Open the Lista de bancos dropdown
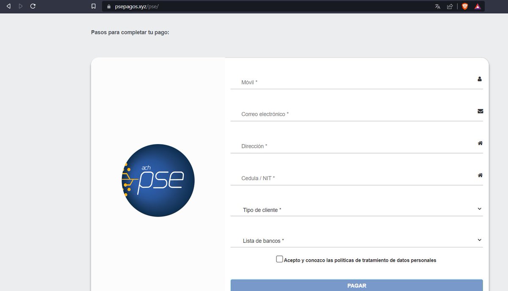508x291 pixels. [x=356, y=240]
